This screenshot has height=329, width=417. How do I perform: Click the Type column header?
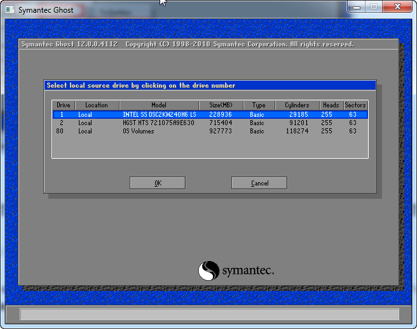click(x=259, y=105)
